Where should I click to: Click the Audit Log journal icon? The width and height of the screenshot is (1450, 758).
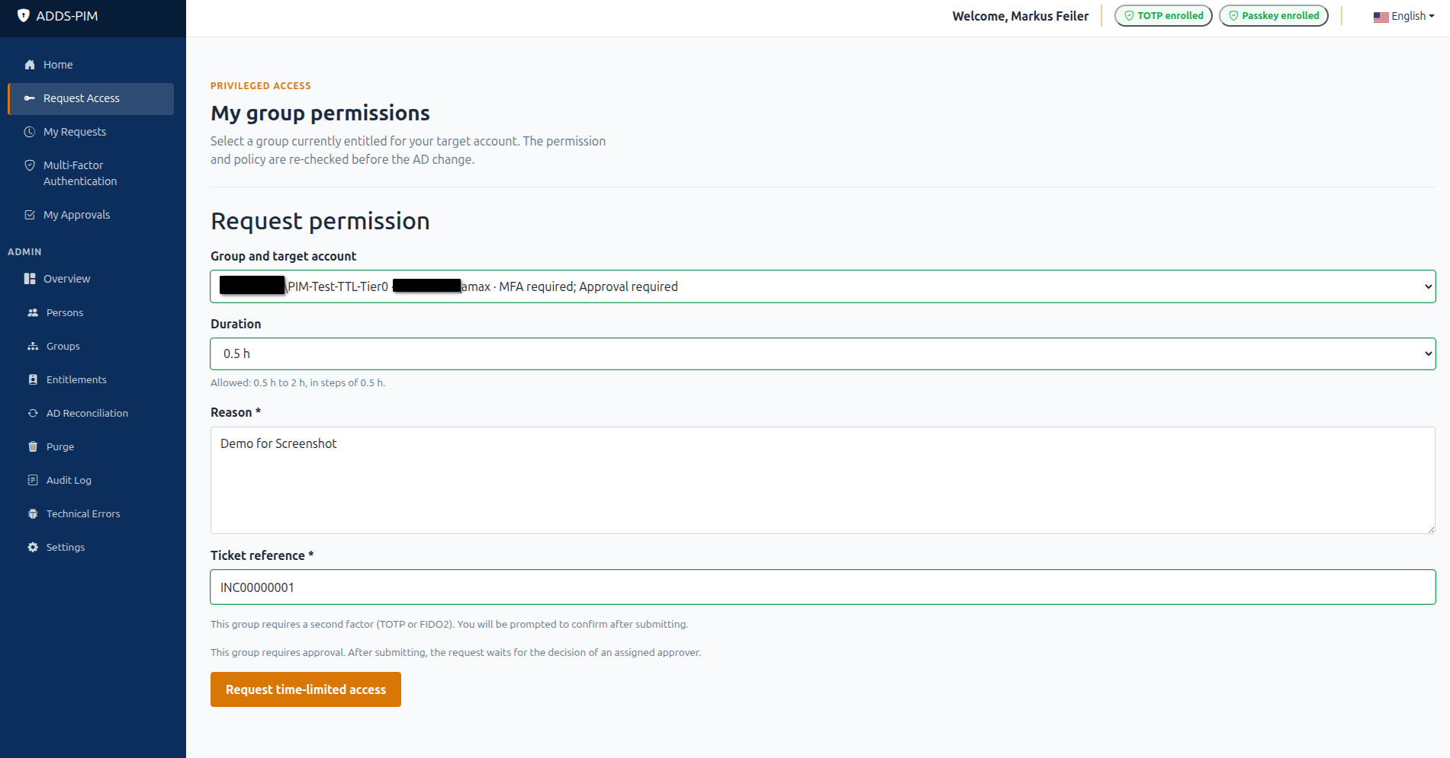(x=33, y=480)
